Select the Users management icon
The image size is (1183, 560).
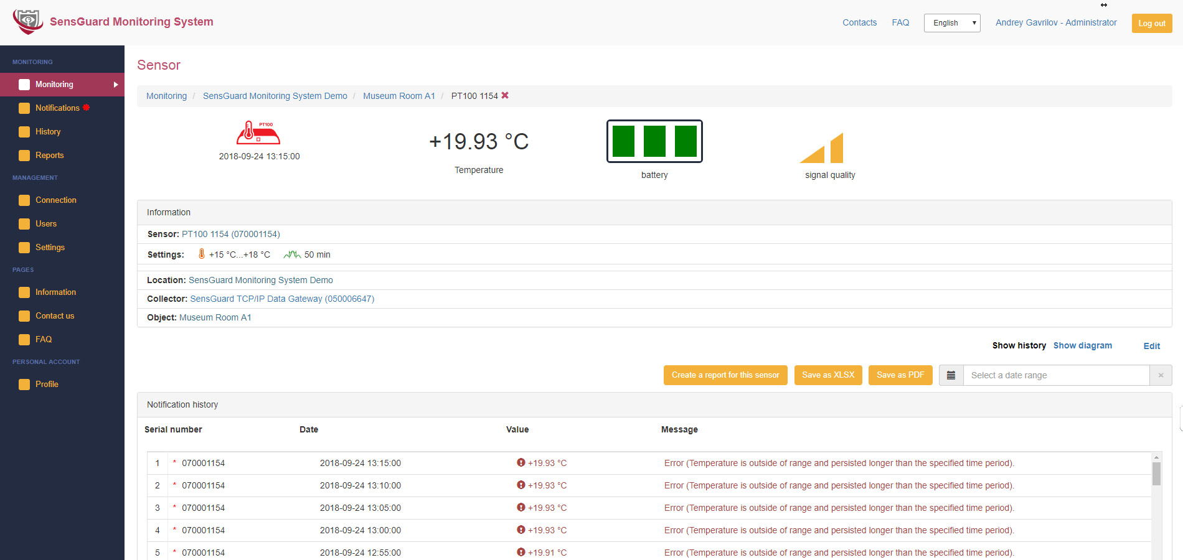point(25,223)
